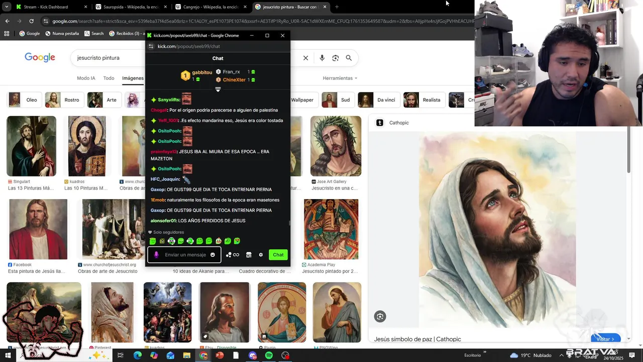The image size is (643, 362).
Task: Click the channel points infinity icon
Action: tap(233, 255)
